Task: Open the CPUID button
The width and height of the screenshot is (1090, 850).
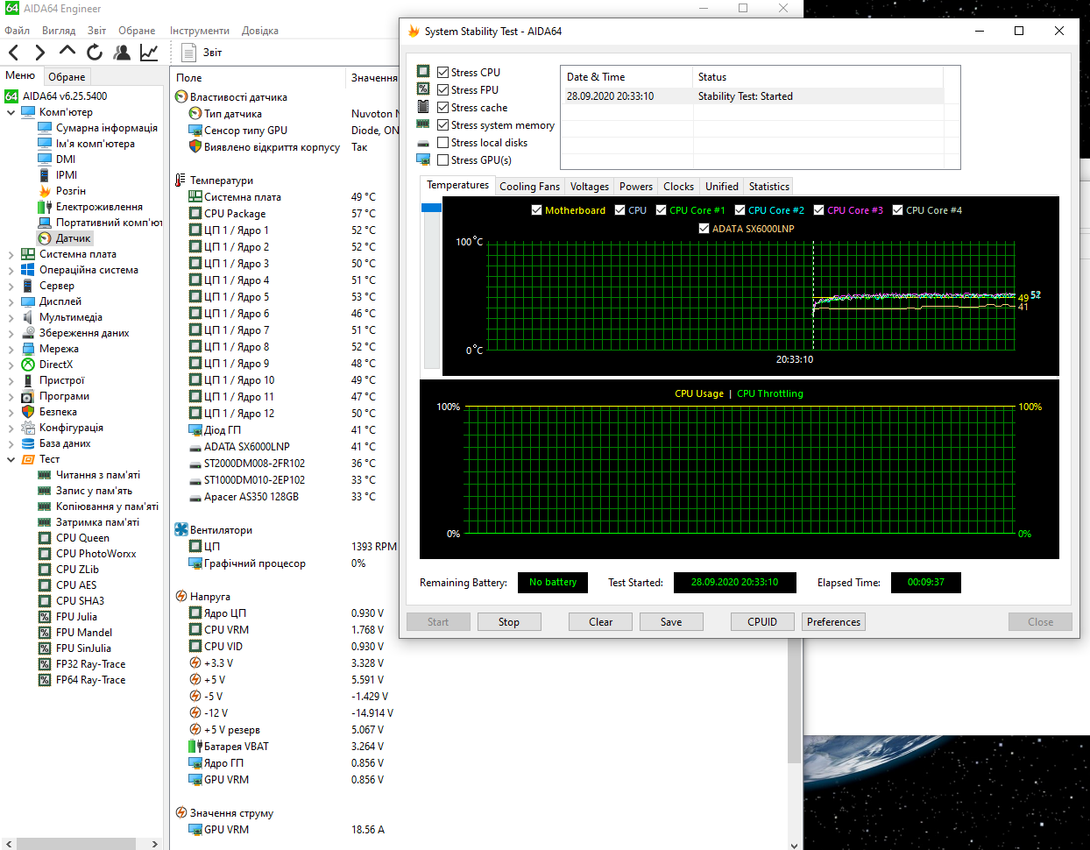Action: (x=762, y=622)
